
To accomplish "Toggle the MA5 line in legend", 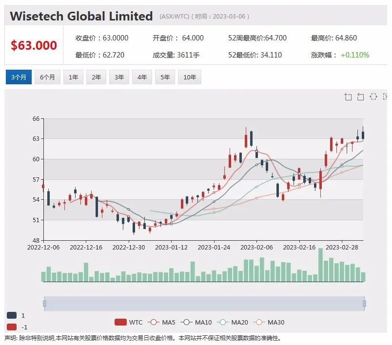I will (x=161, y=322).
